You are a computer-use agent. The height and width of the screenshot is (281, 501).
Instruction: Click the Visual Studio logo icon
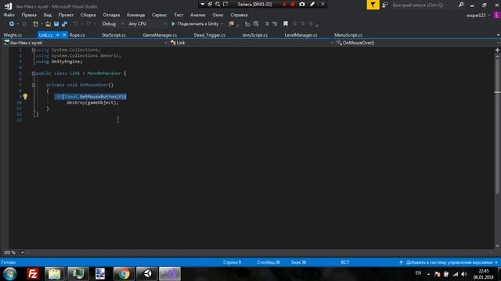point(8,5)
